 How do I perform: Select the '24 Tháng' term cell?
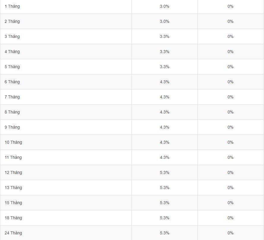coord(13,233)
